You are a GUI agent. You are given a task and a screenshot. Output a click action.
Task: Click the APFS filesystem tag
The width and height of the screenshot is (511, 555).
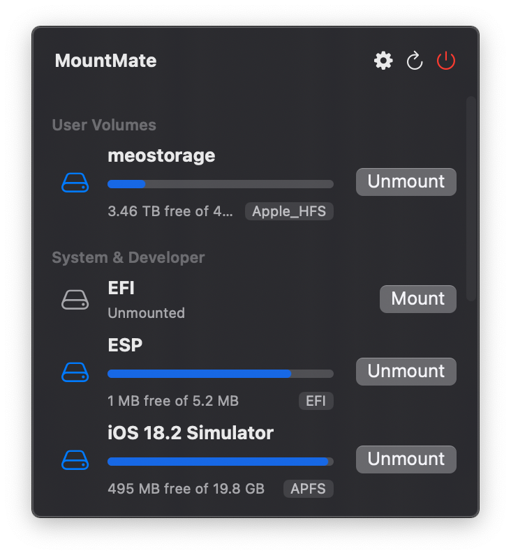(308, 489)
